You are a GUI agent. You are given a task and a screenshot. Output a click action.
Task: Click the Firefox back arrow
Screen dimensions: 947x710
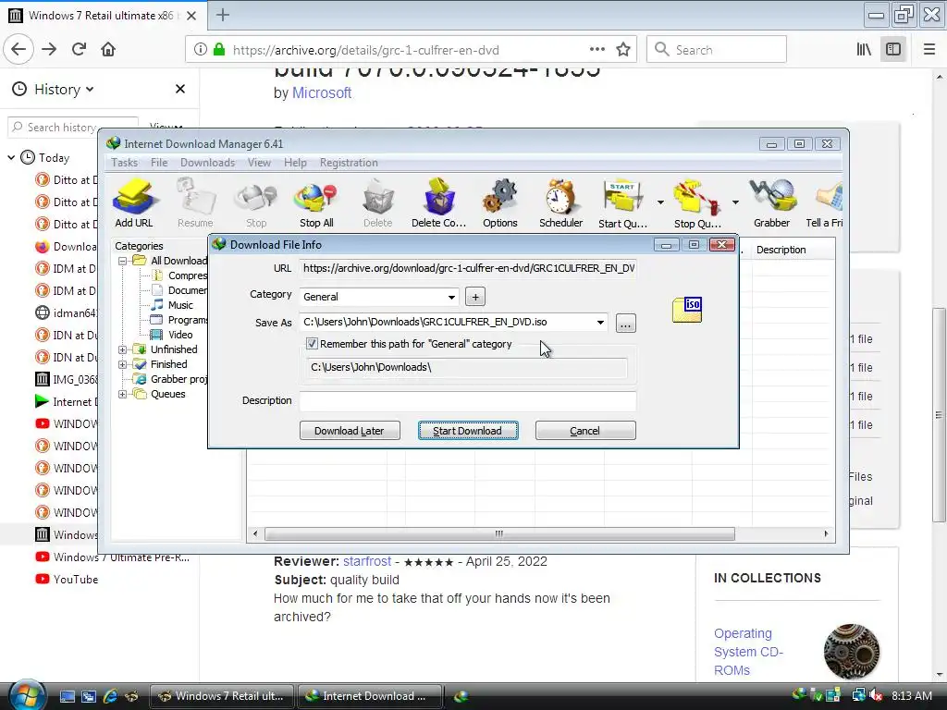coord(18,50)
